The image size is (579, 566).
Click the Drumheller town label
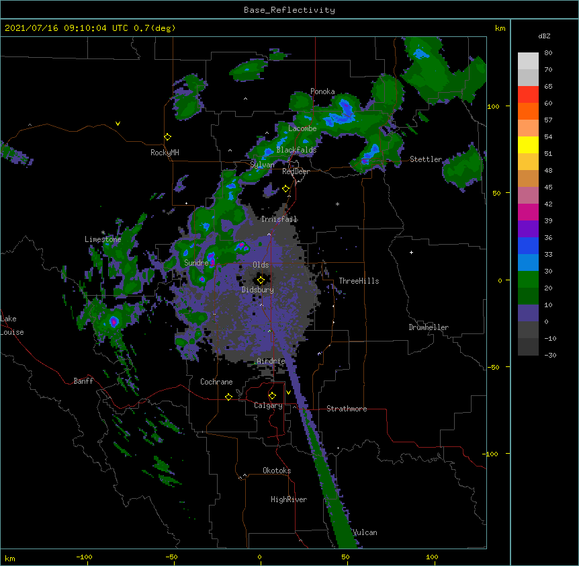pos(429,327)
